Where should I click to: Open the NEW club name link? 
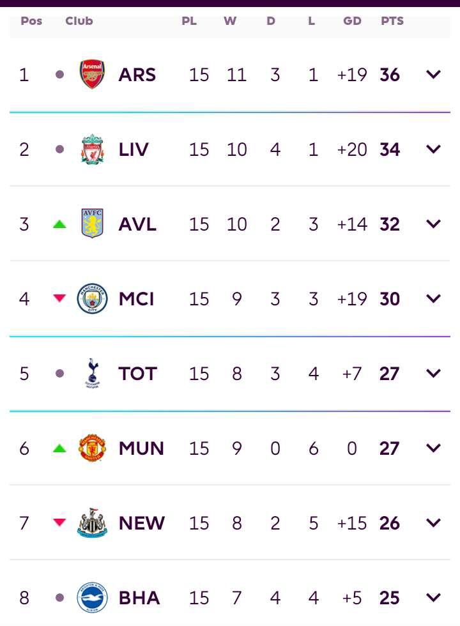[x=141, y=523]
